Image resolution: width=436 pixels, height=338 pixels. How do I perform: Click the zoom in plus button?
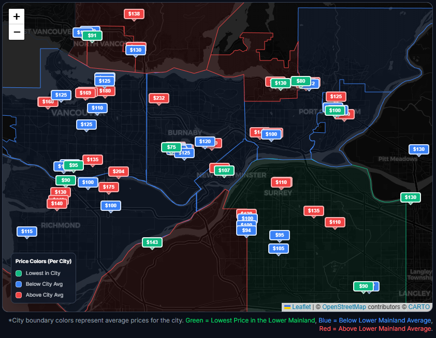point(17,17)
